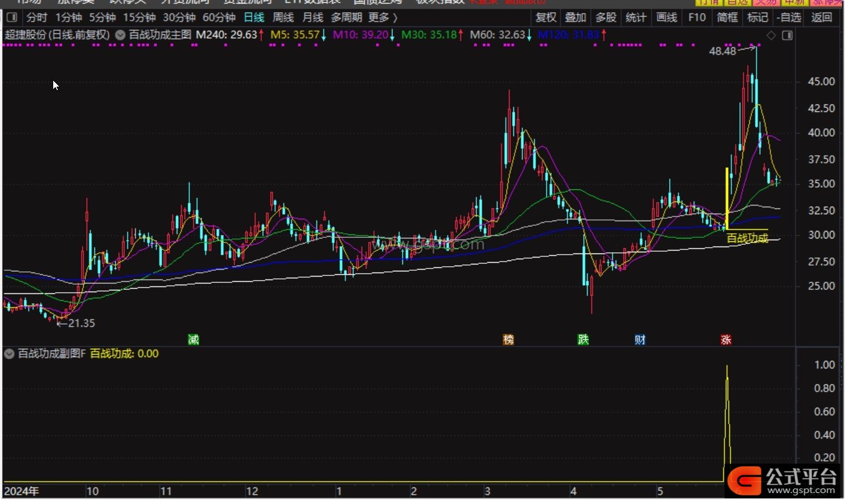Click the blue 财 event marker
This screenshot has height=500, width=846.
pyautogui.click(x=640, y=339)
